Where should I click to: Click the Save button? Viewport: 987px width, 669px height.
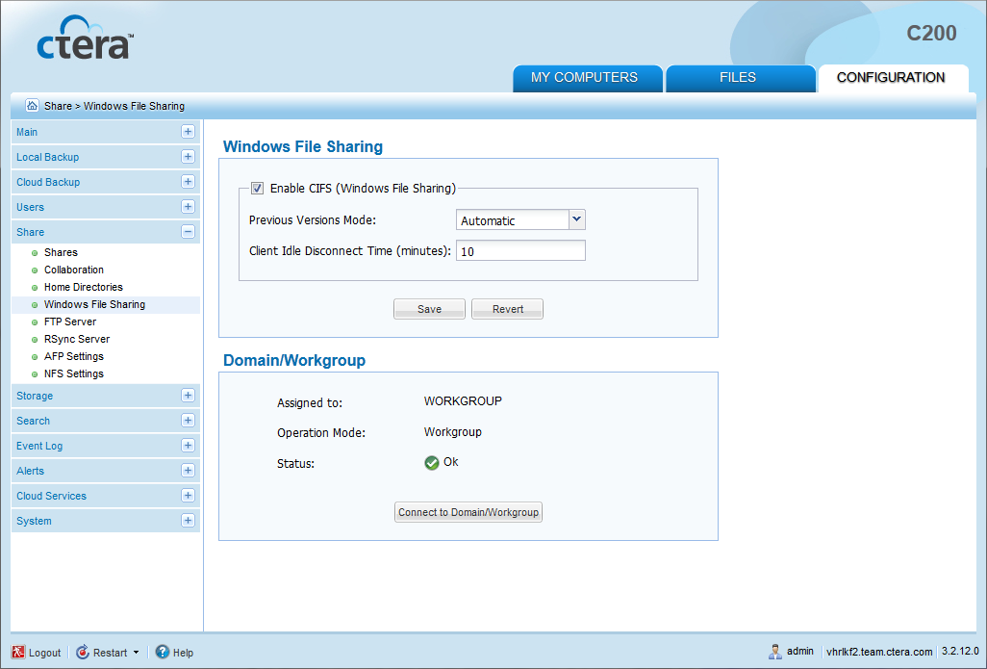(x=429, y=309)
